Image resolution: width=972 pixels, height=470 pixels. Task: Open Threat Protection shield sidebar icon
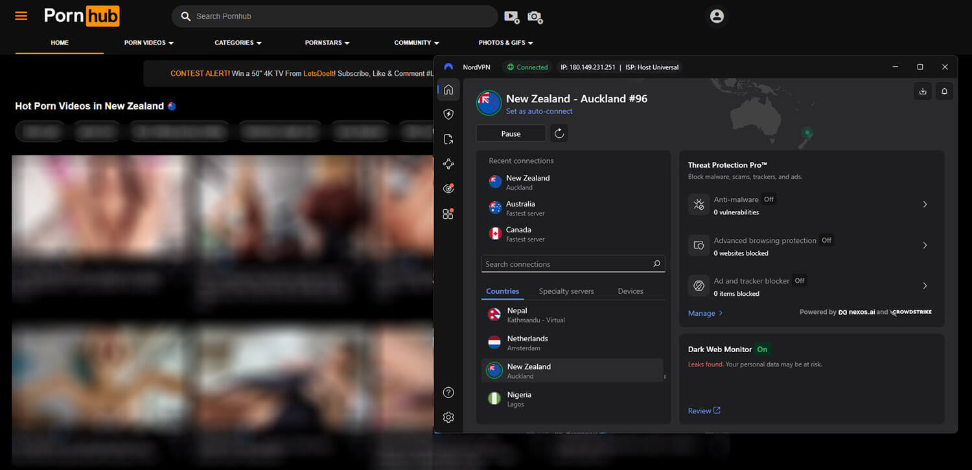tap(448, 114)
